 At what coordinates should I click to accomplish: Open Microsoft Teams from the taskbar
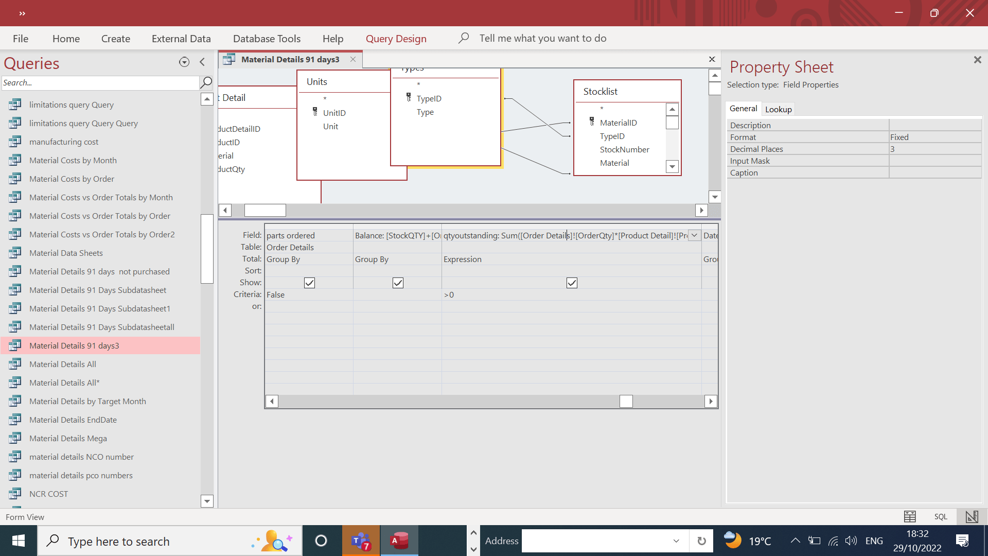pyautogui.click(x=361, y=541)
